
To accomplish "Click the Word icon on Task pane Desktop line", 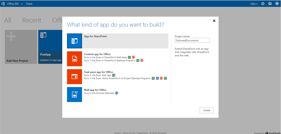I will pos(157,78).
